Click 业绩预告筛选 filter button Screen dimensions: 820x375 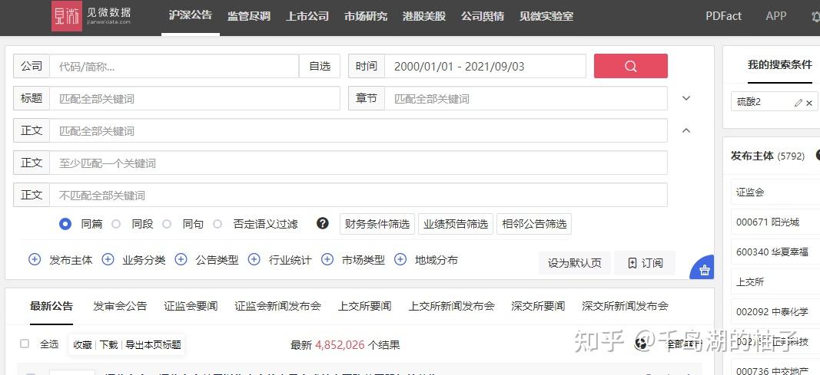[456, 224]
